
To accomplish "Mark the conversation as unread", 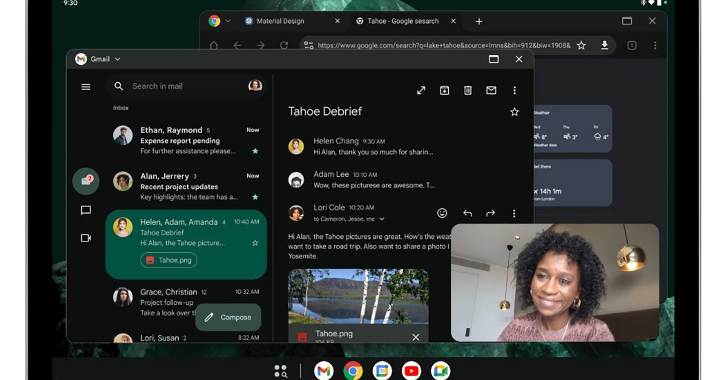I will [491, 90].
